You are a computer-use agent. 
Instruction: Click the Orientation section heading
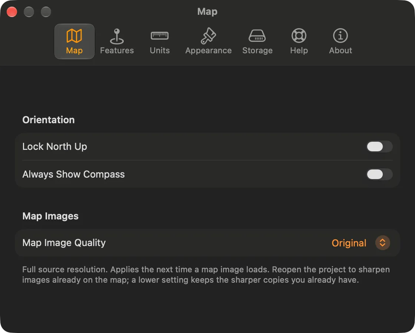pos(49,120)
